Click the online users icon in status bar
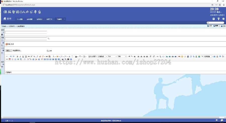Image resolution: width=226 pixels, height=123 pixels. 222,120
